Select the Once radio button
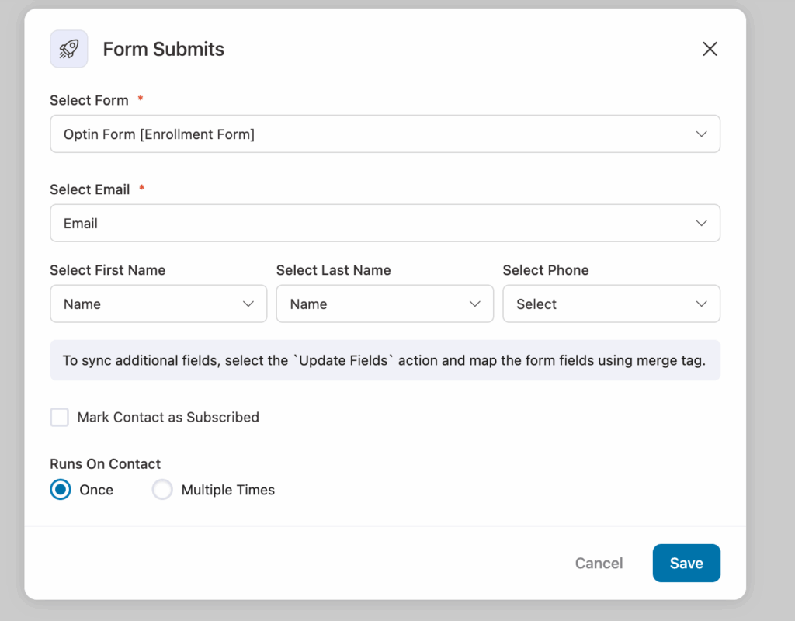 (60, 490)
